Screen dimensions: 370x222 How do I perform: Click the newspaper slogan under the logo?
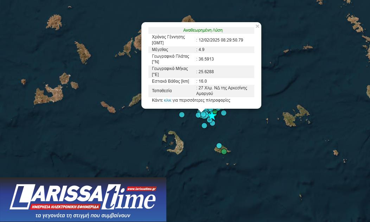tap(83, 215)
